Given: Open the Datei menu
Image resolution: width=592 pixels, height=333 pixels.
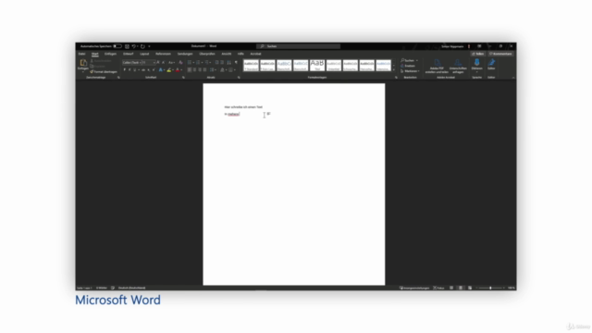Looking at the screenshot, I should click(82, 54).
